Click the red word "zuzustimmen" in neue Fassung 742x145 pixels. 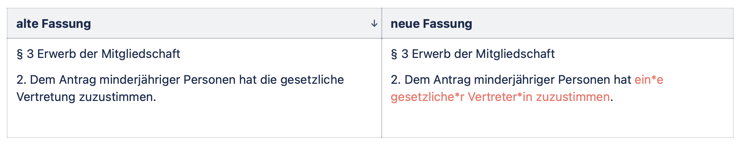click(573, 97)
